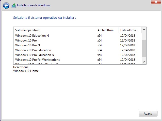
Task: Select Windows 10 Pro Education N row
Action: [x=77, y=55]
